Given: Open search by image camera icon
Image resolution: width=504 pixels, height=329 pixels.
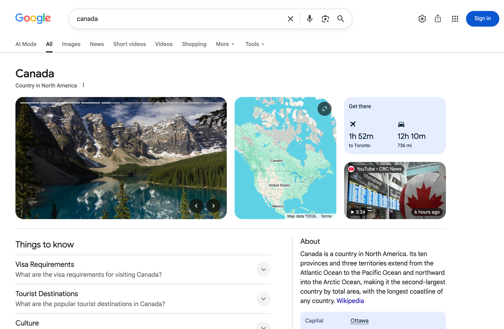Looking at the screenshot, I should (x=325, y=19).
